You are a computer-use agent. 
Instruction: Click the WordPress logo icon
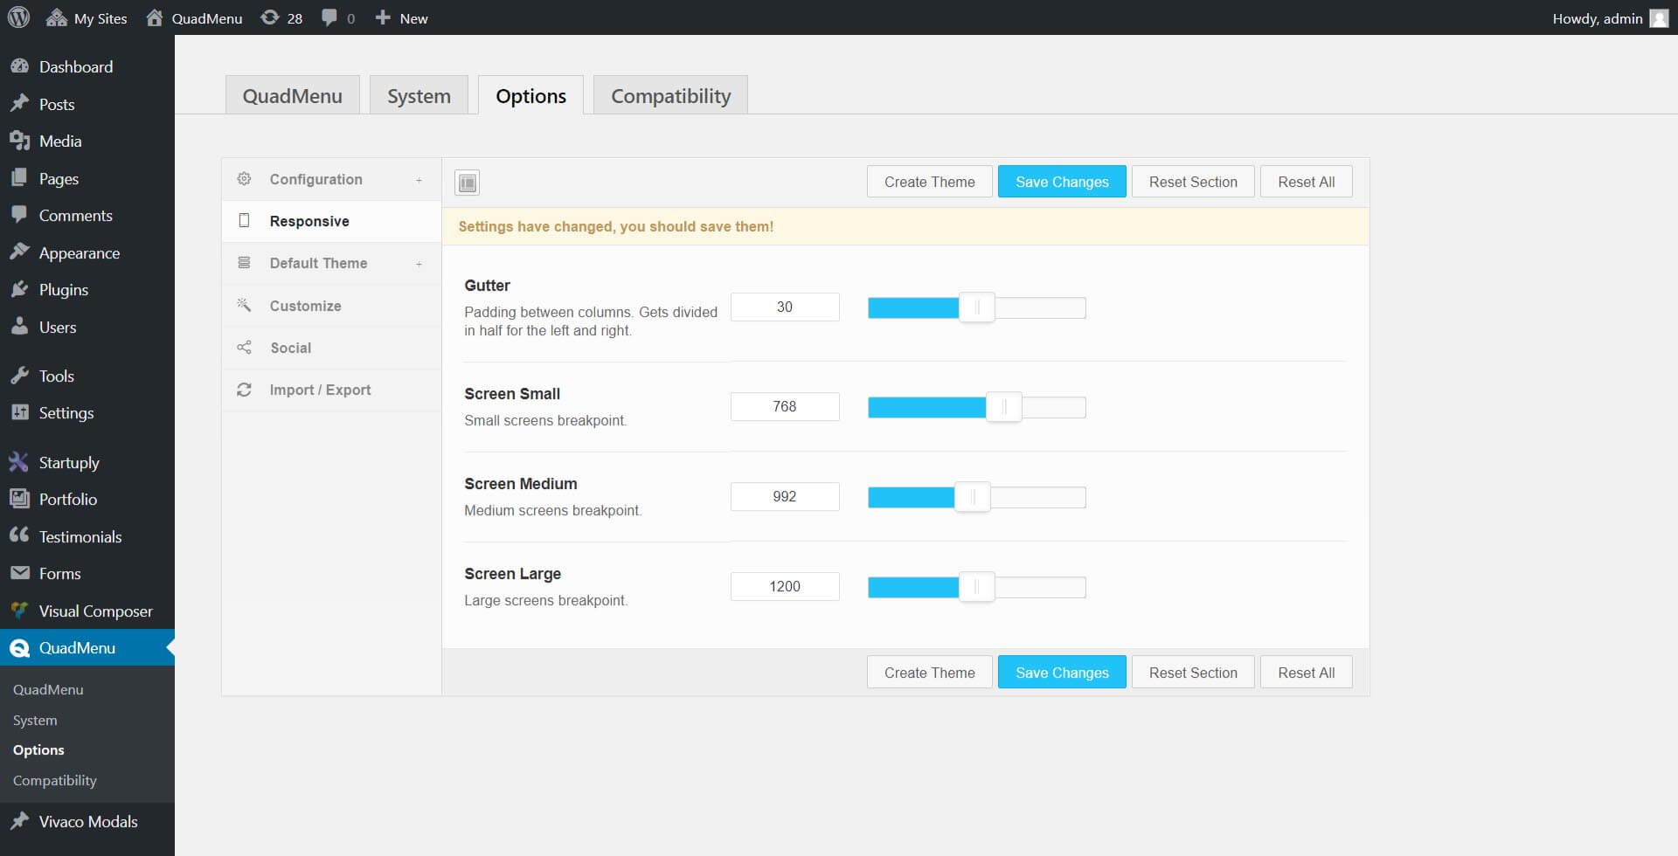click(x=18, y=17)
